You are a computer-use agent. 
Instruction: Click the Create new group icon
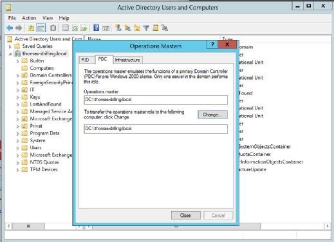(127, 28)
